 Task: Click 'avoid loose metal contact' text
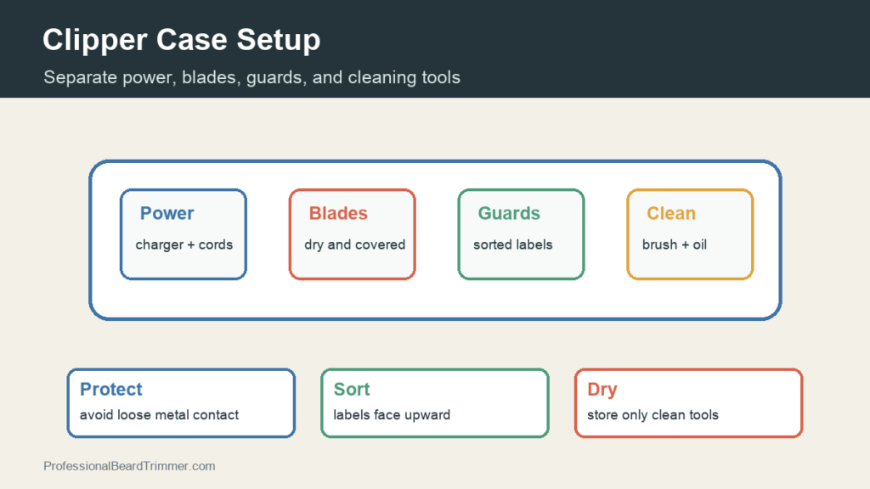pos(159,414)
